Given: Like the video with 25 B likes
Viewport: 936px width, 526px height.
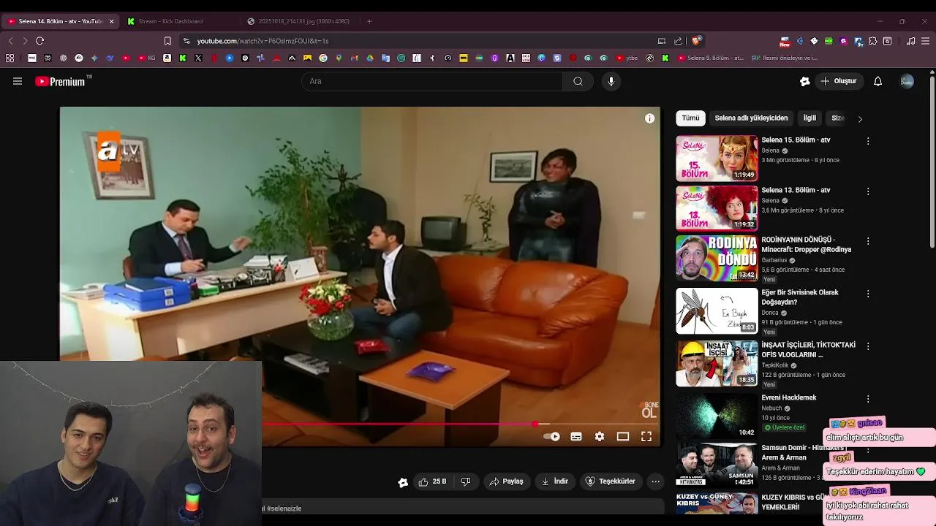Looking at the screenshot, I should click(x=432, y=481).
